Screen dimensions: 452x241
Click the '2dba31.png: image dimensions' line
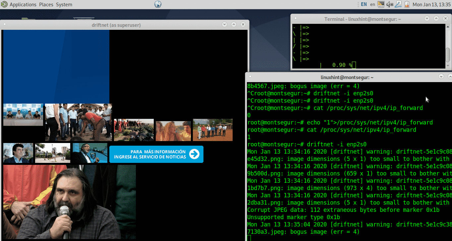pos(348,203)
